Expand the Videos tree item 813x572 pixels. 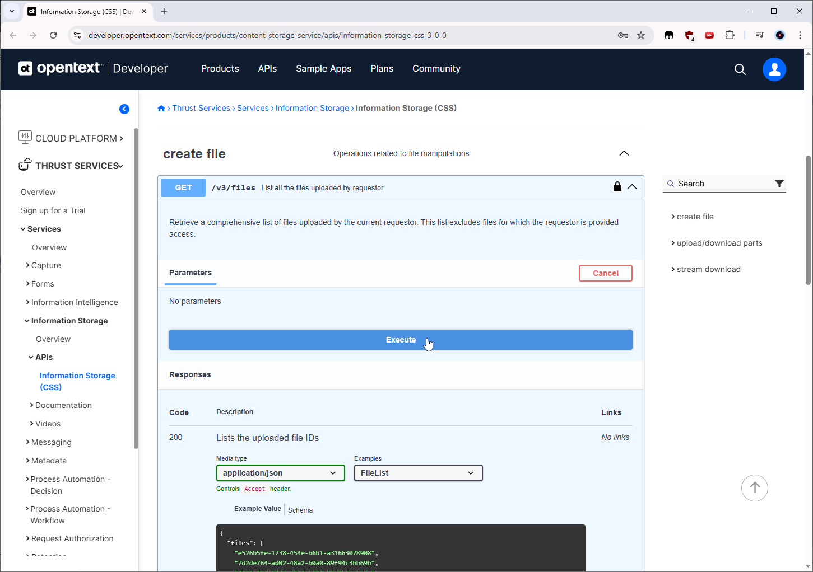tap(32, 424)
